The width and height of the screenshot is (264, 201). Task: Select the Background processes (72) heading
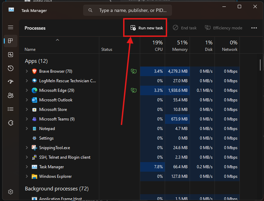pyautogui.click(x=57, y=189)
